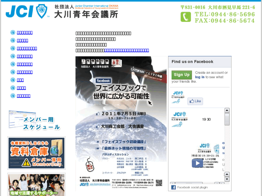Click the snowflake icon beside the first sidebar link
Image resolution: width=262 pixels, height=196 pixels.
point(13,32)
